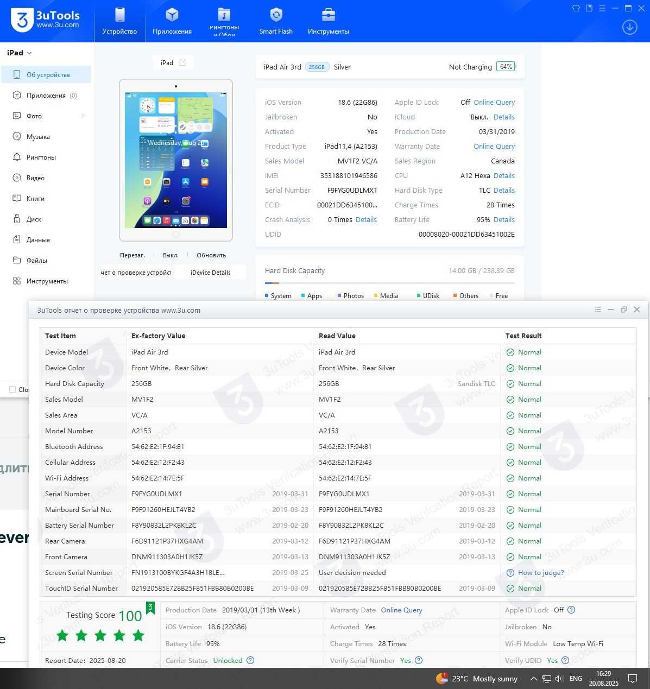
Task: Open the downloads circle arrow icon
Action: coord(630,27)
